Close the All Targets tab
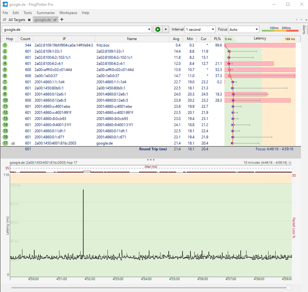Screen dimensions: 308x292 tap(29, 20)
